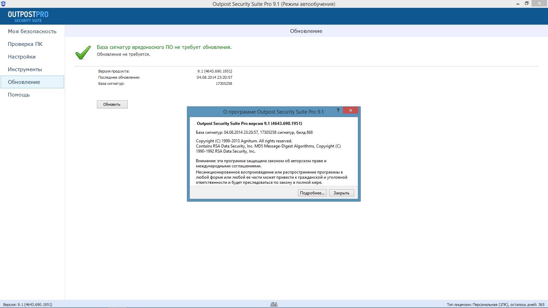Click last update date 04.08.2014 23:20:57 value
This screenshot has width=548, height=308.
click(x=214, y=77)
